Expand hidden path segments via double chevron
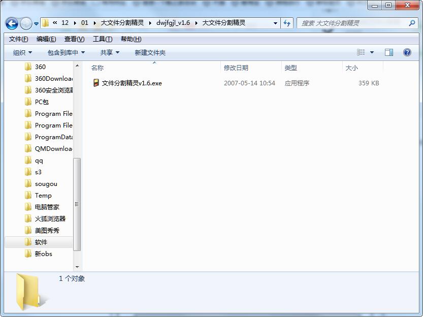 [x=55, y=23]
